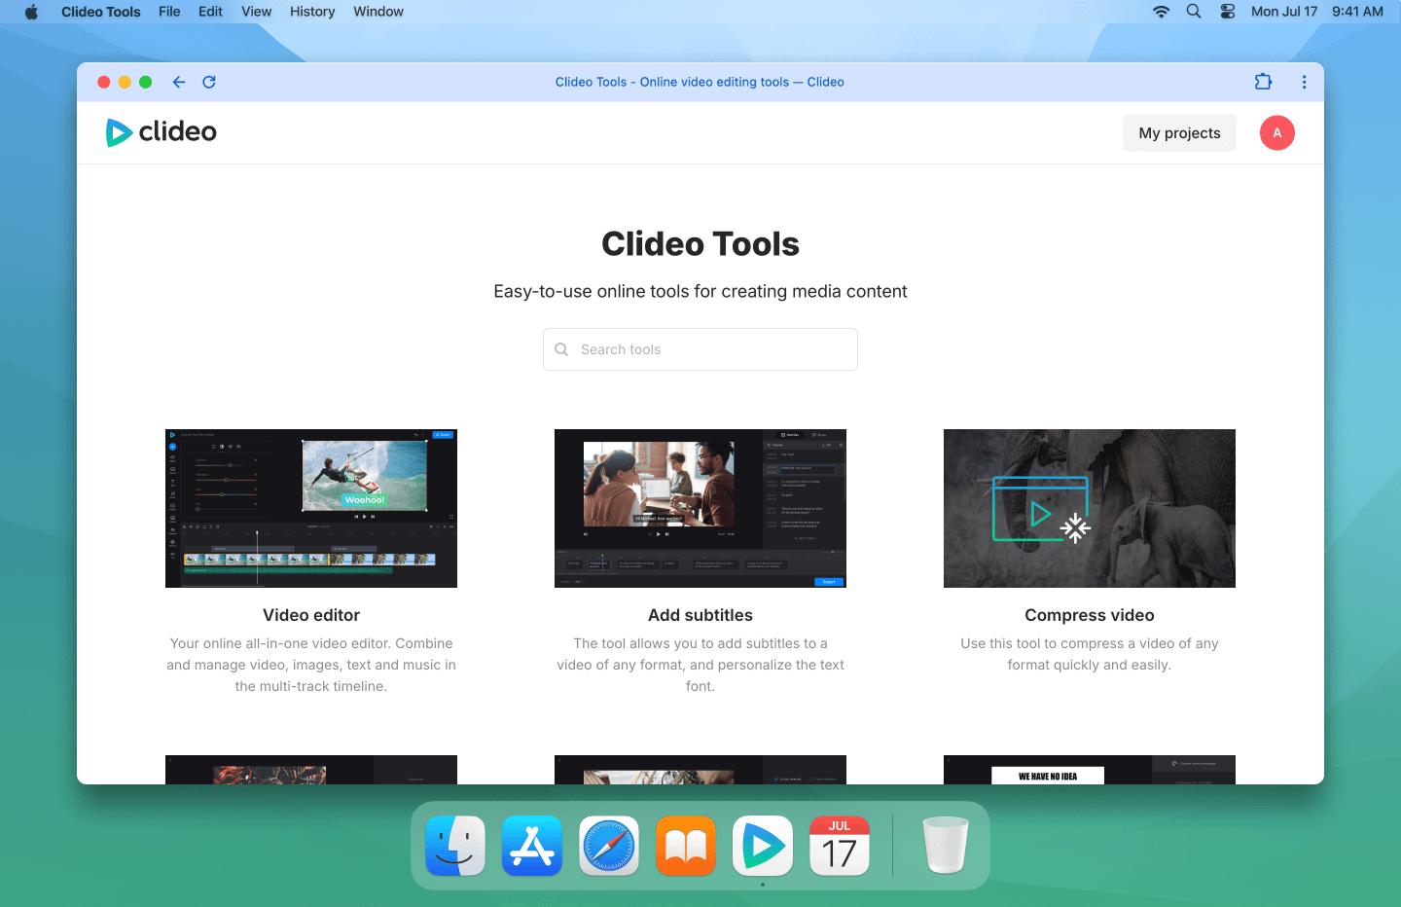This screenshot has width=1401, height=907.
Task: Click the 'WE HAVE NO IDEA' thumbnail
Action: [x=1090, y=770]
